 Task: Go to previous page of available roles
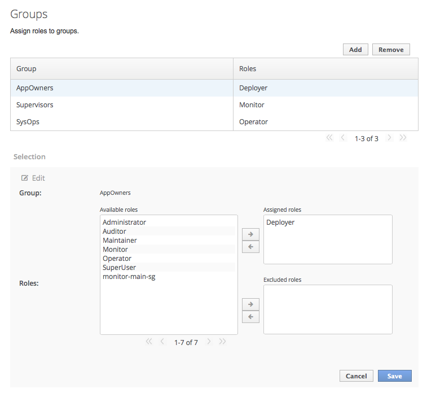(162, 342)
